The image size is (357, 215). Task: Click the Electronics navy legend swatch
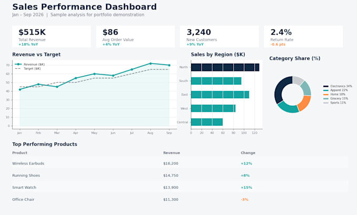click(x=326, y=86)
